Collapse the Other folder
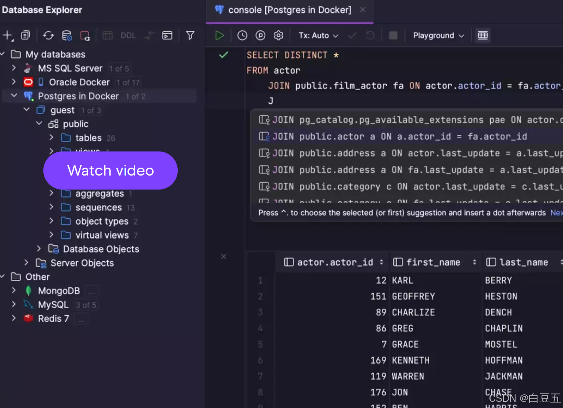 point(2,277)
